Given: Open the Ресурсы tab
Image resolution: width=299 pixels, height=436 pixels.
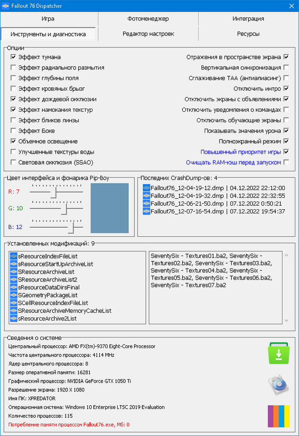Looking at the screenshot, I should point(248,34).
